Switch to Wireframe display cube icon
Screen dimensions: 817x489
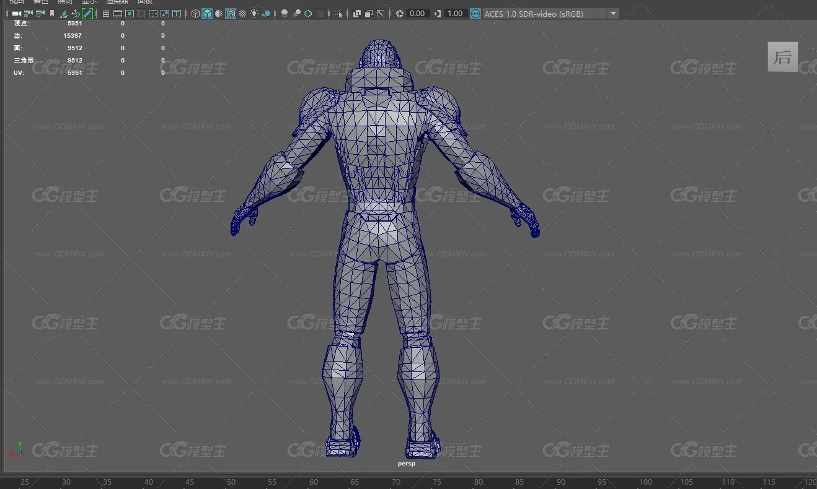pyautogui.click(x=195, y=14)
